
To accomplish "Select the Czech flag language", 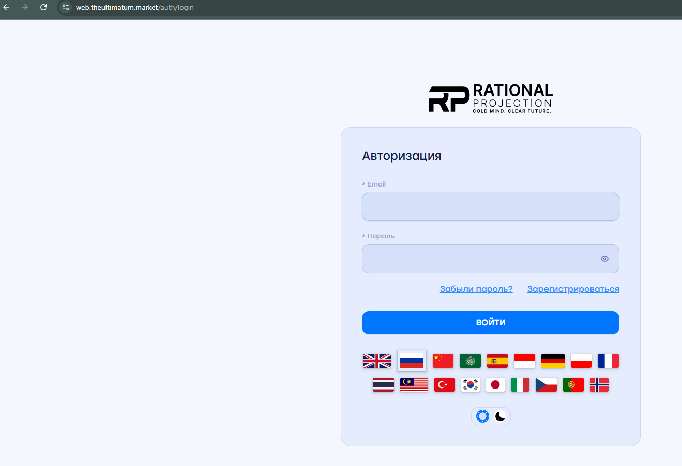I will pyautogui.click(x=546, y=384).
